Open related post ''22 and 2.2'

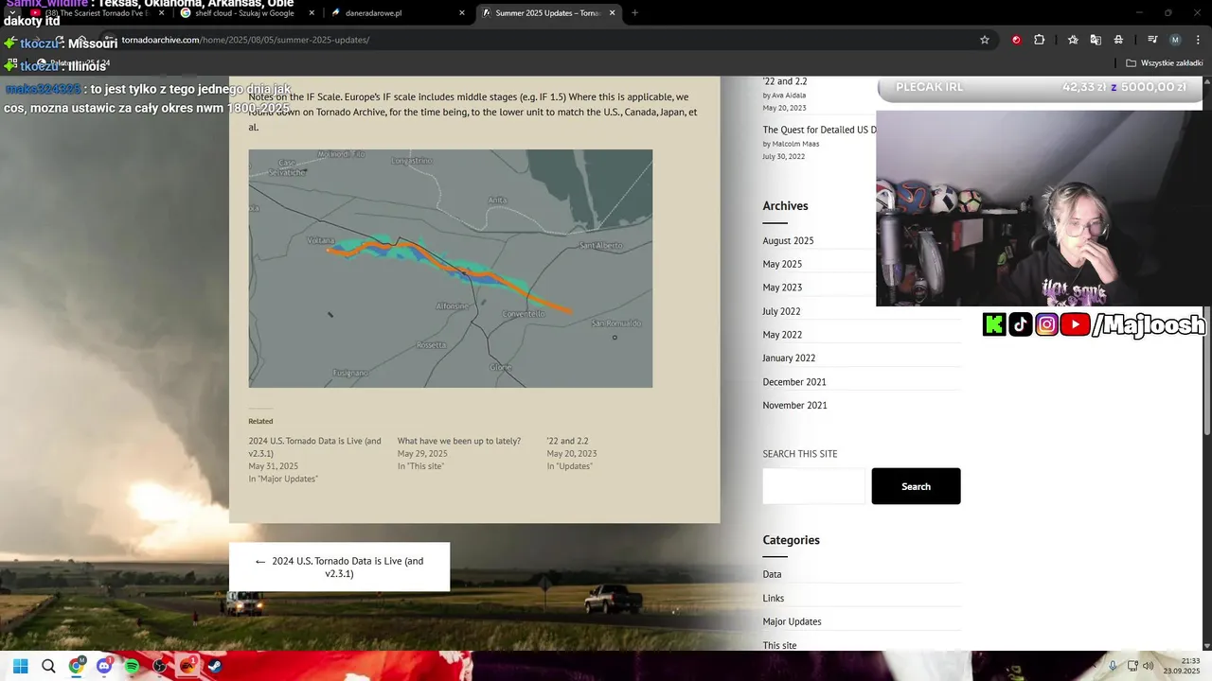[x=567, y=441]
